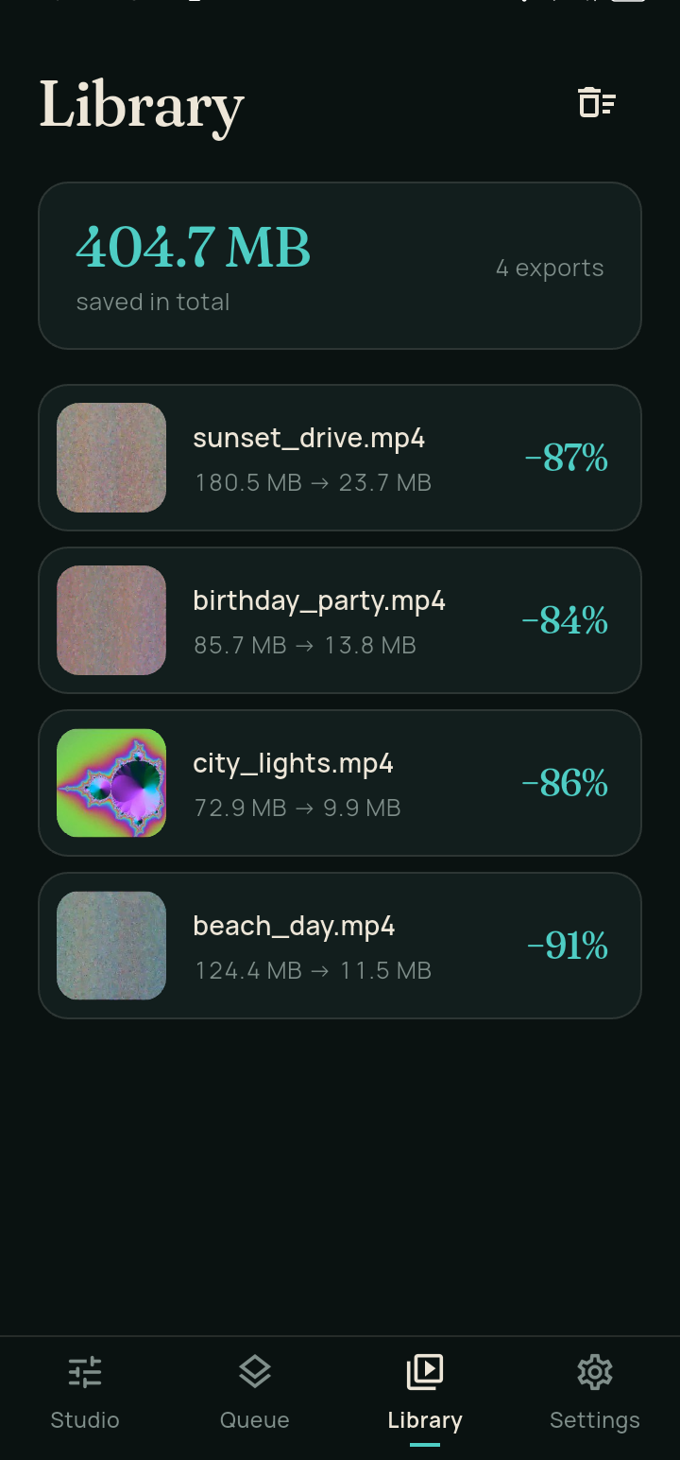
Task: Tap the Settings gear icon
Action: tap(595, 1371)
